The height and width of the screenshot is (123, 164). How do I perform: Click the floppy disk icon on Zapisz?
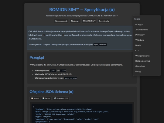[43, 98]
